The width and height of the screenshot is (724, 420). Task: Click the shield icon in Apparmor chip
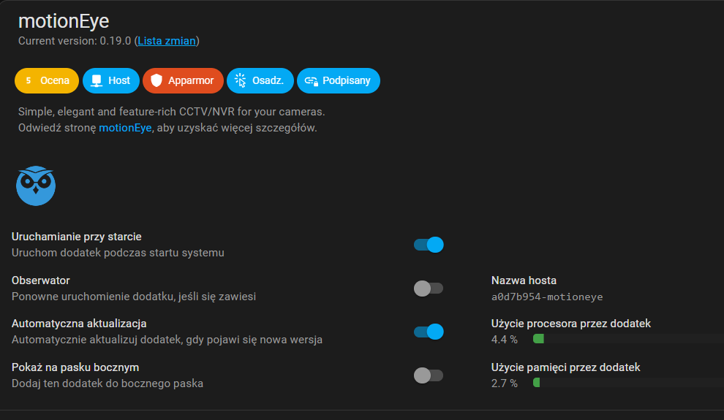(157, 80)
